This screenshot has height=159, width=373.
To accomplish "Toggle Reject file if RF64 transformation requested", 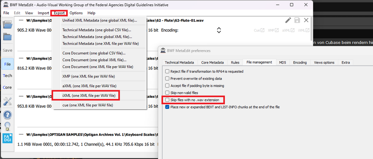I will point(167,71).
